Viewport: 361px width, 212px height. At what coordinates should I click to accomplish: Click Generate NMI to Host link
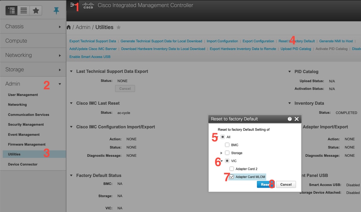tap(336, 41)
